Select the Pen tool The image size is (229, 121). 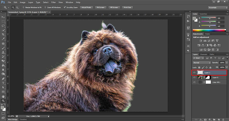click(x=3, y=79)
